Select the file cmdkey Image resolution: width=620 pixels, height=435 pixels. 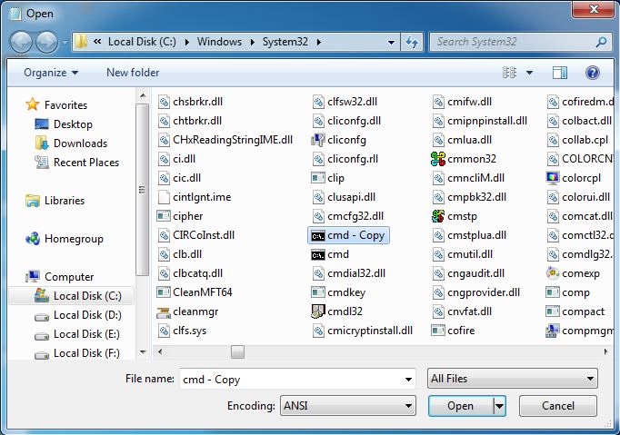tap(338, 292)
